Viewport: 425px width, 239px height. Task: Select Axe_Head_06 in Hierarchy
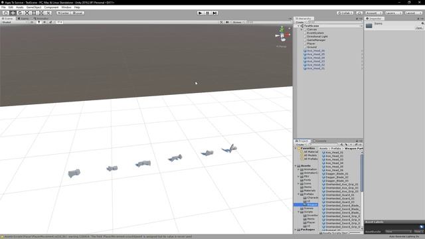[x=315, y=50]
